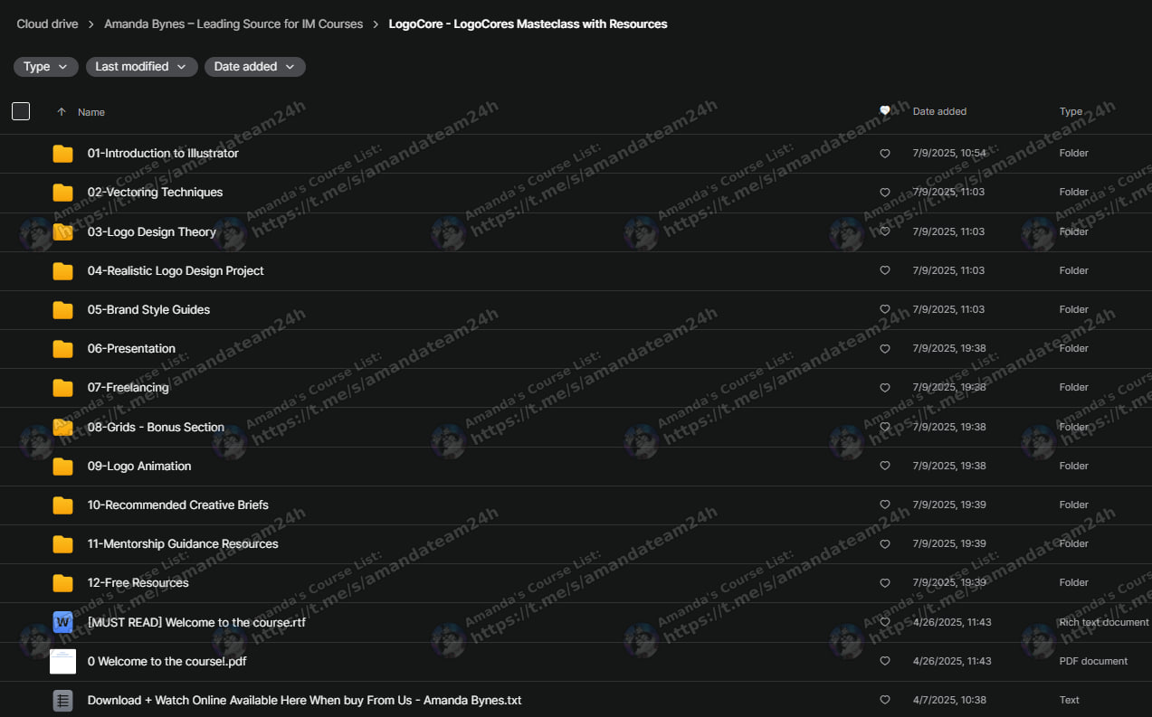Toggle the select-all checkbox above the file list
This screenshot has height=717, width=1152.
[20, 110]
